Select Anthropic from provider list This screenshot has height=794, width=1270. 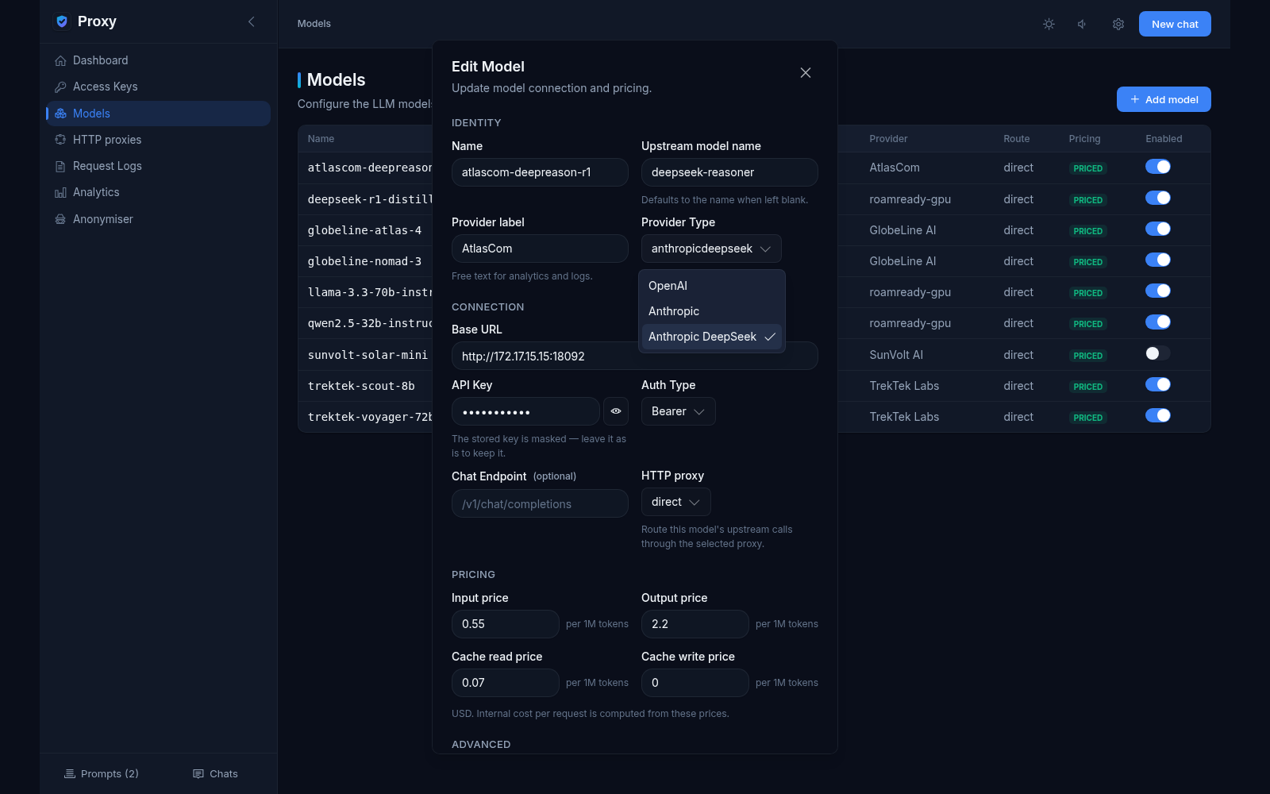tap(712, 311)
